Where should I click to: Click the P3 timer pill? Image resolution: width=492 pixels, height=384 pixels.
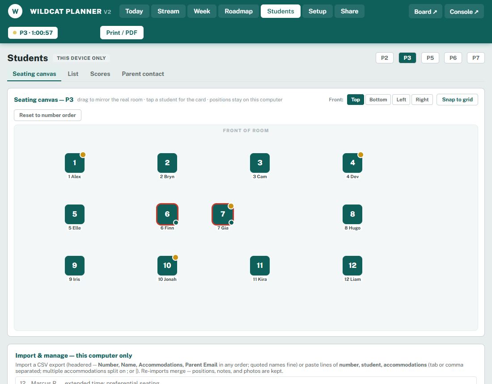click(33, 33)
